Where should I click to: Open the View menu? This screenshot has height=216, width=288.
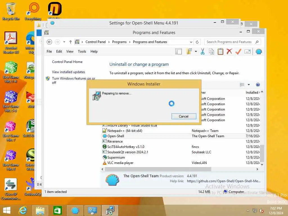click(70, 51)
